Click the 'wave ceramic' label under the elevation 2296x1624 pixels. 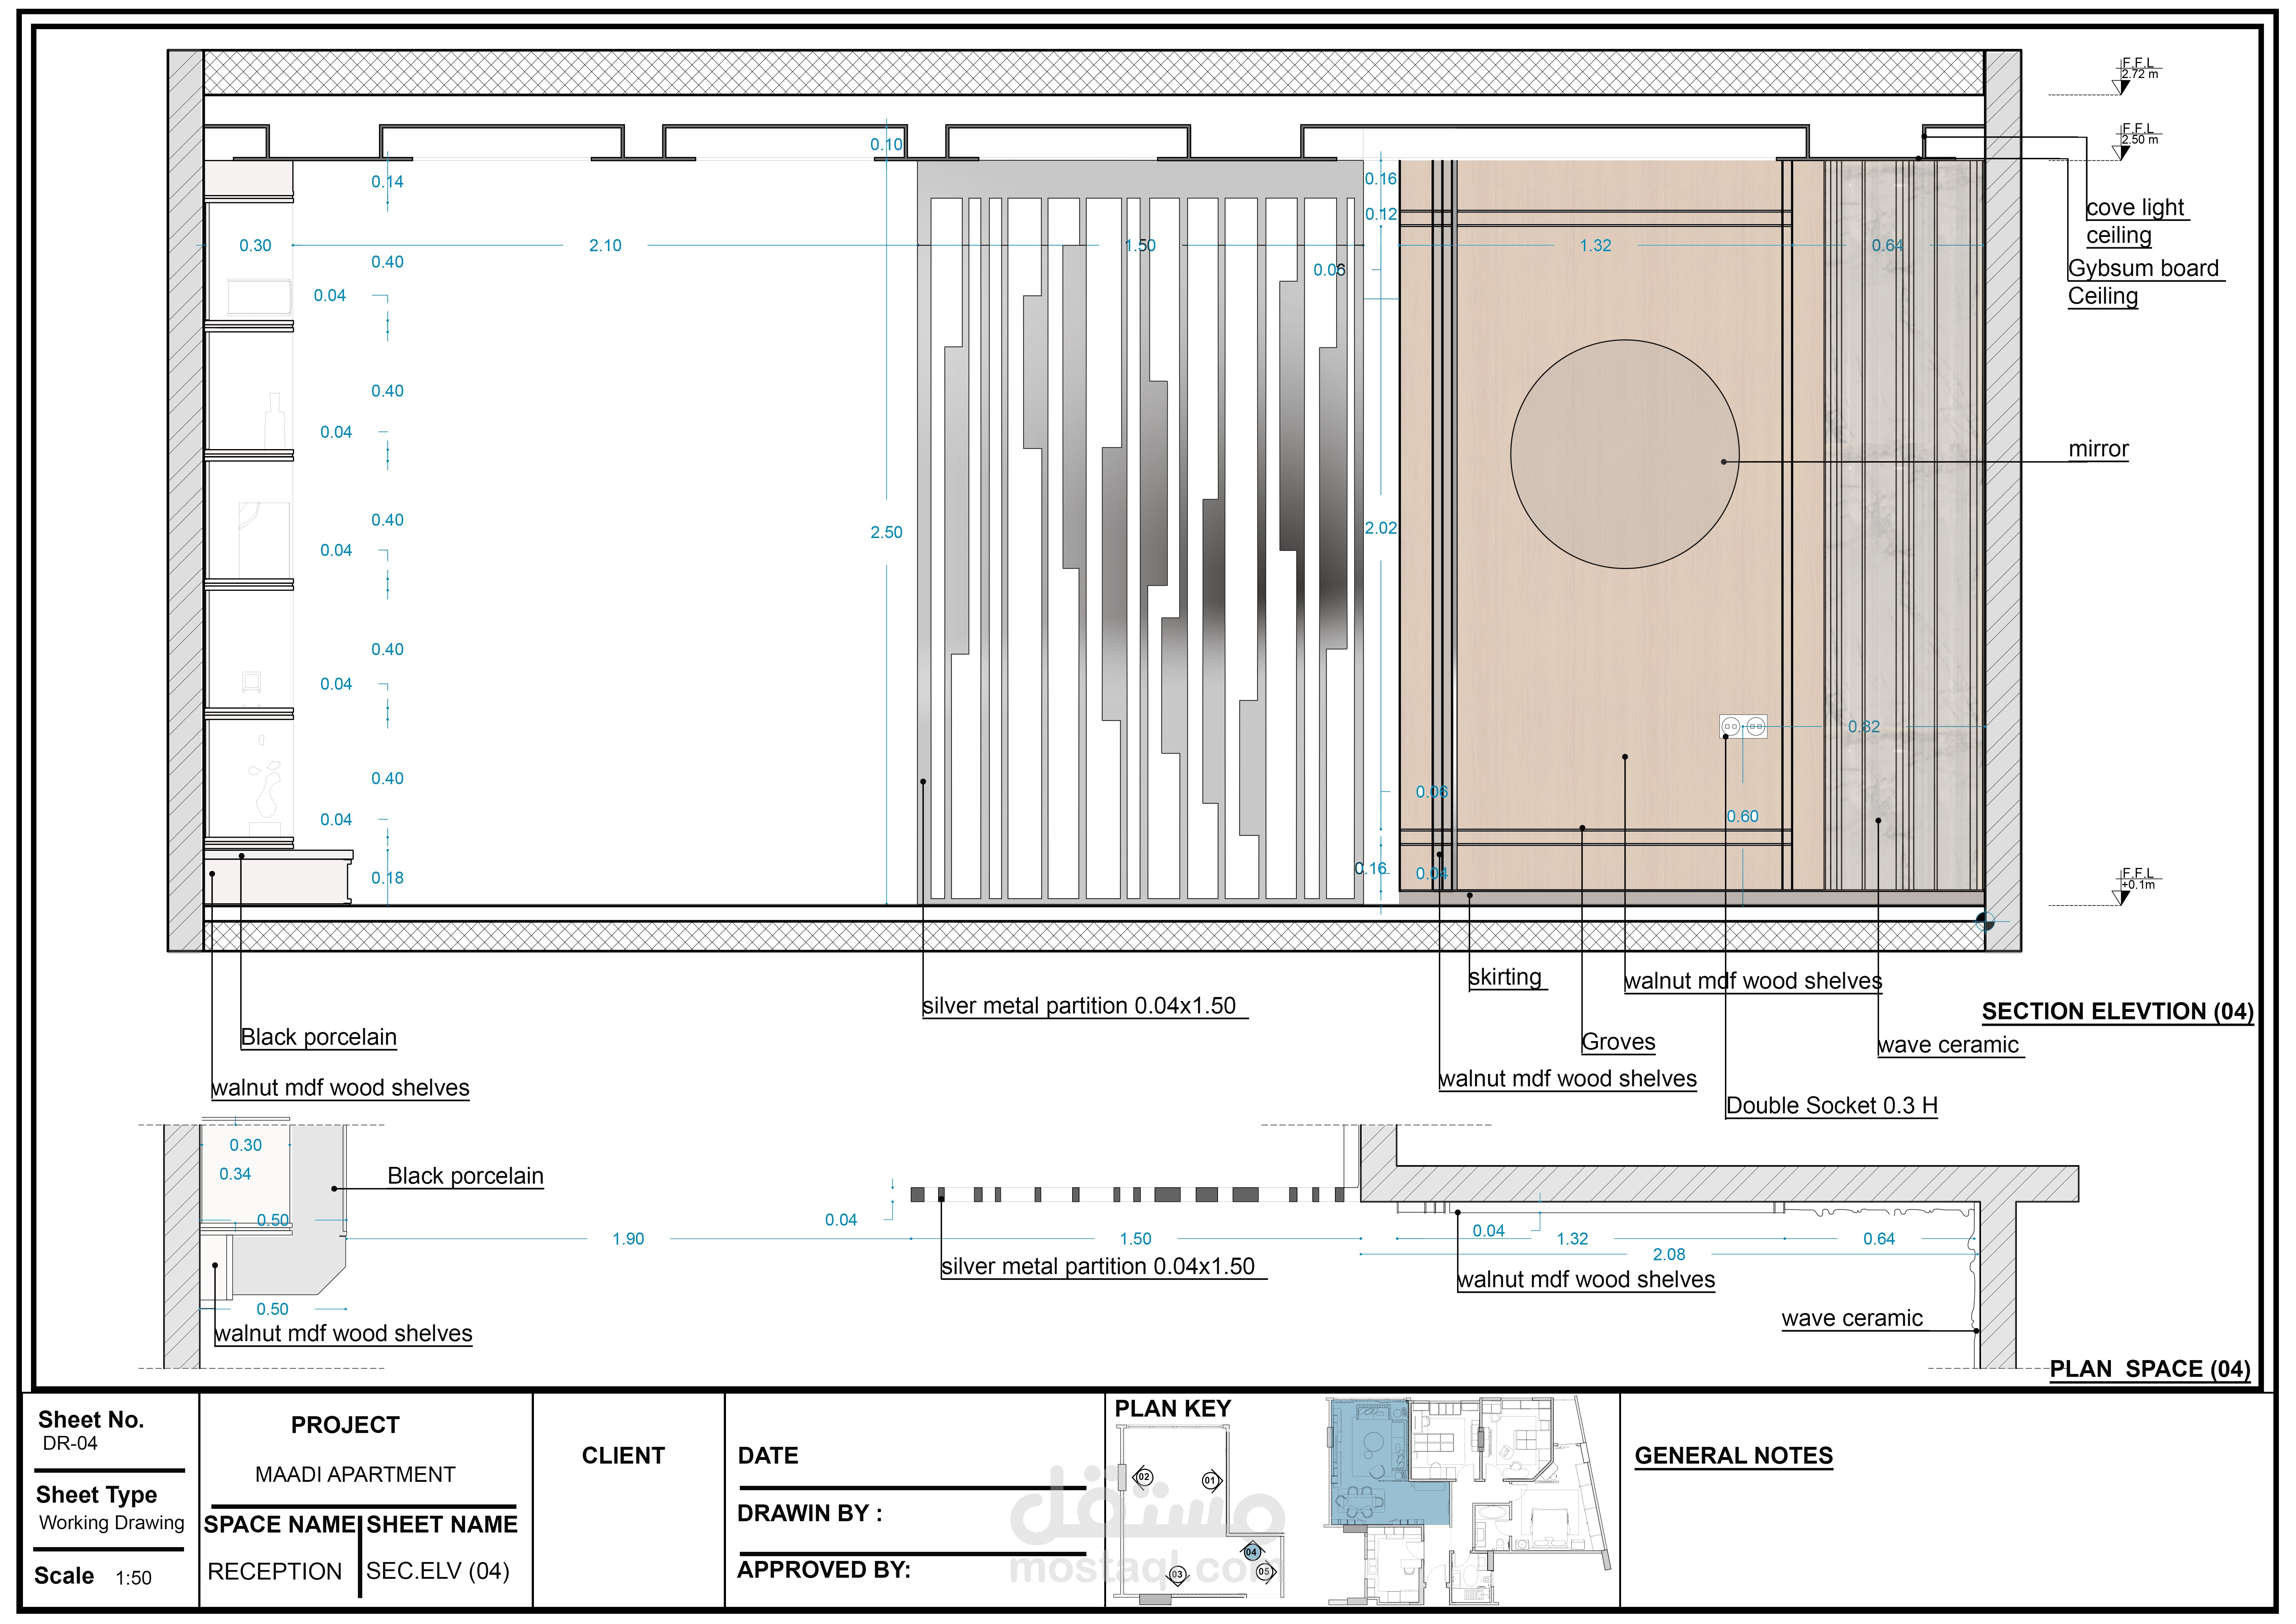click(1948, 1044)
